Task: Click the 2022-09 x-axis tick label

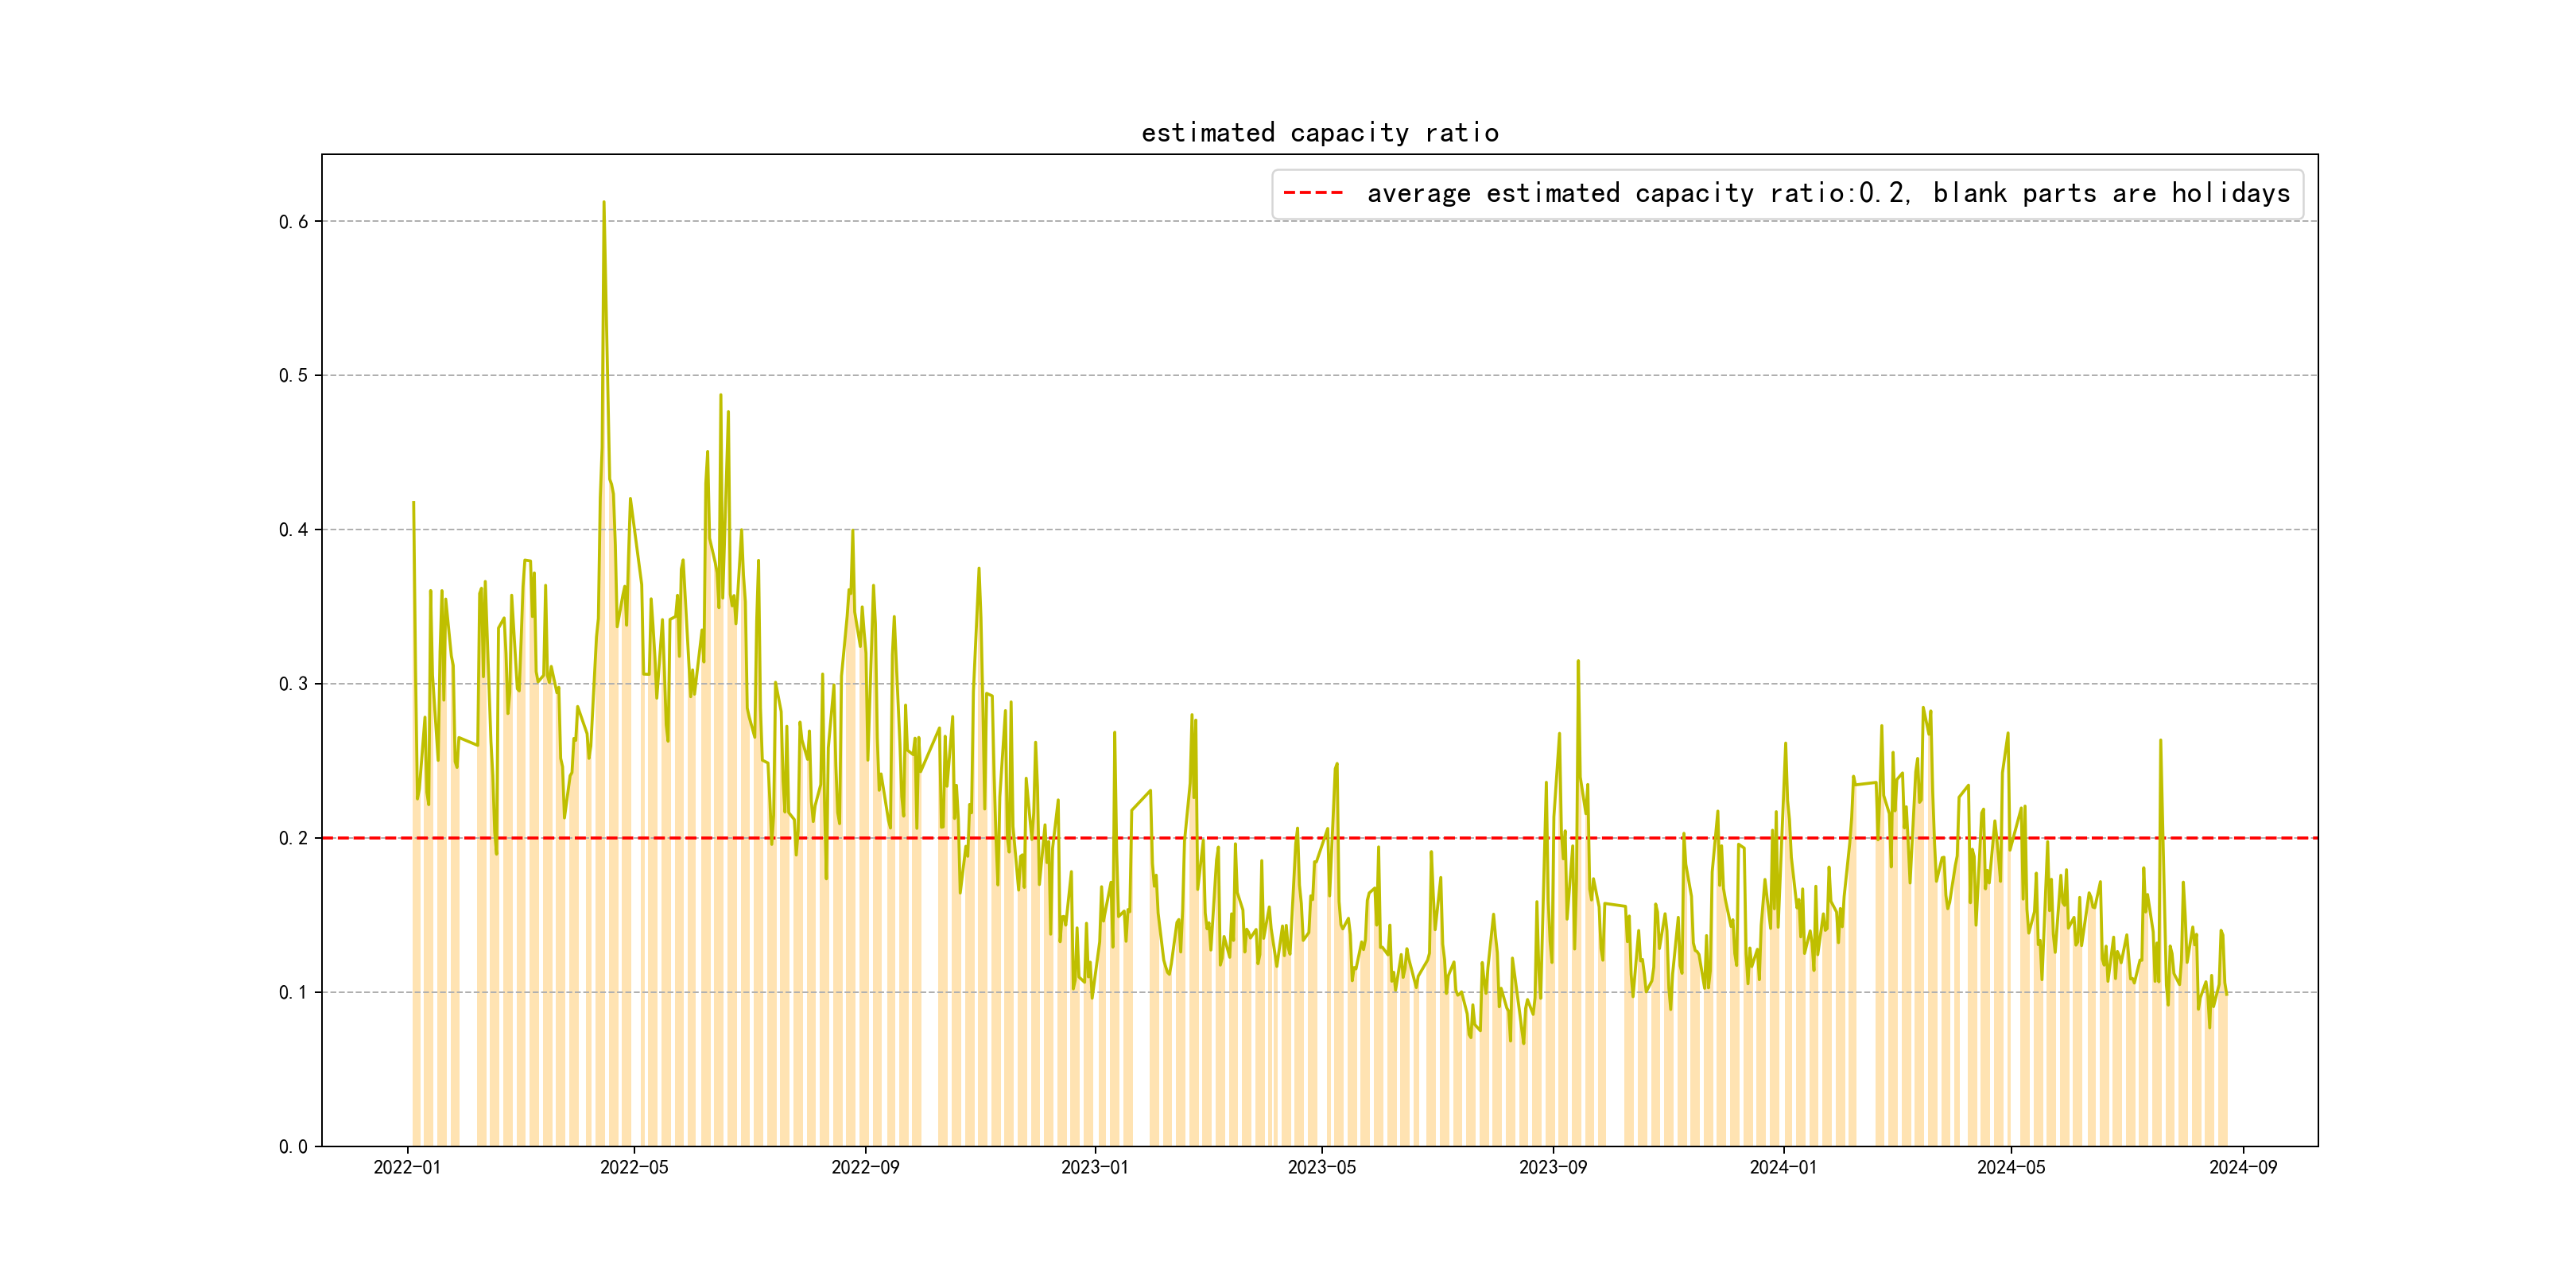Action: (x=865, y=1167)
